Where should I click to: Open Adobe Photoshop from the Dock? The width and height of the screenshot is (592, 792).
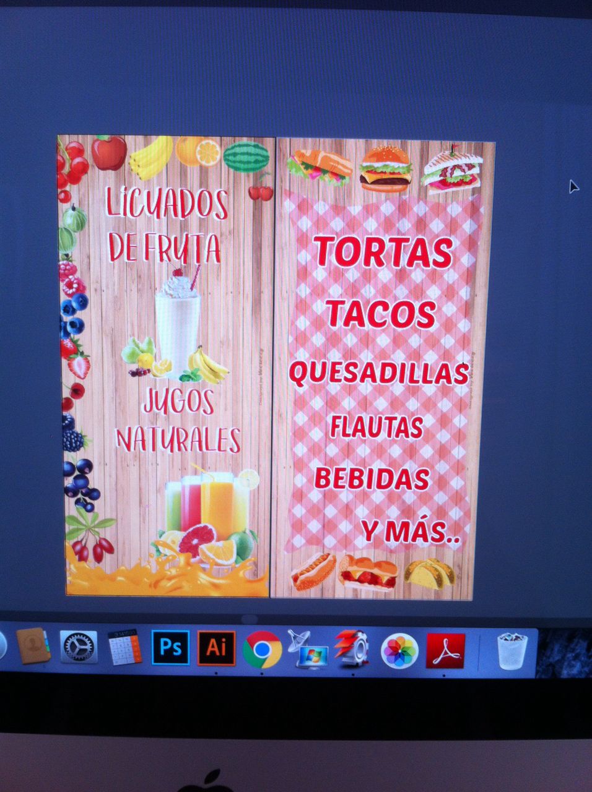[x=169, y=647]
